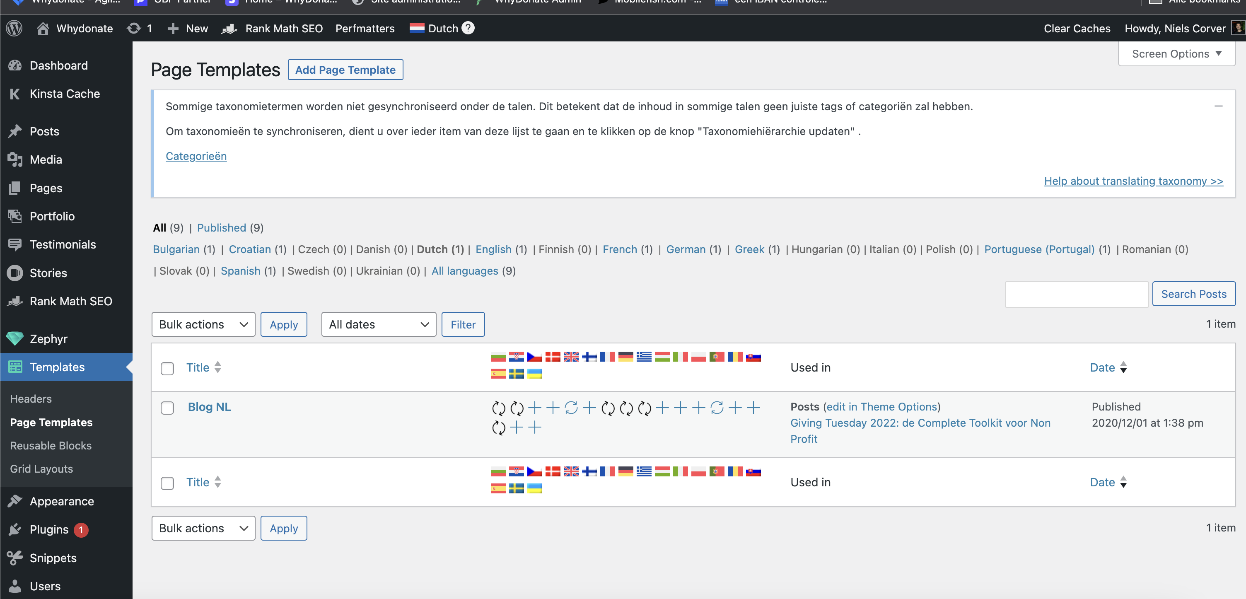Open the Appearance paintbrush icon
This screenshot has width=1246, height=599.
15,501
